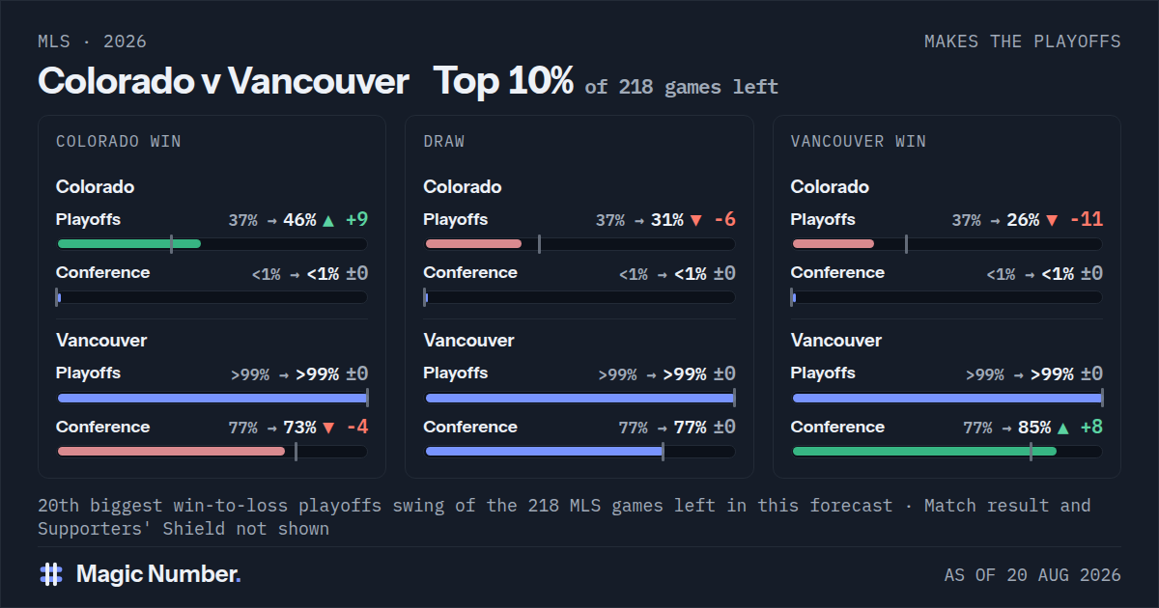Click the AS OF 20 AUG 2026 date

[x=1032, y=575]
